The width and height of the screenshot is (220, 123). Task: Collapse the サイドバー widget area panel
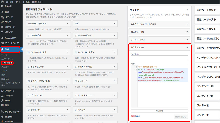[x=187, y=10]
